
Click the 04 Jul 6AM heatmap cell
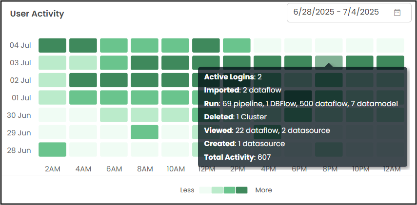click(114, 45)
